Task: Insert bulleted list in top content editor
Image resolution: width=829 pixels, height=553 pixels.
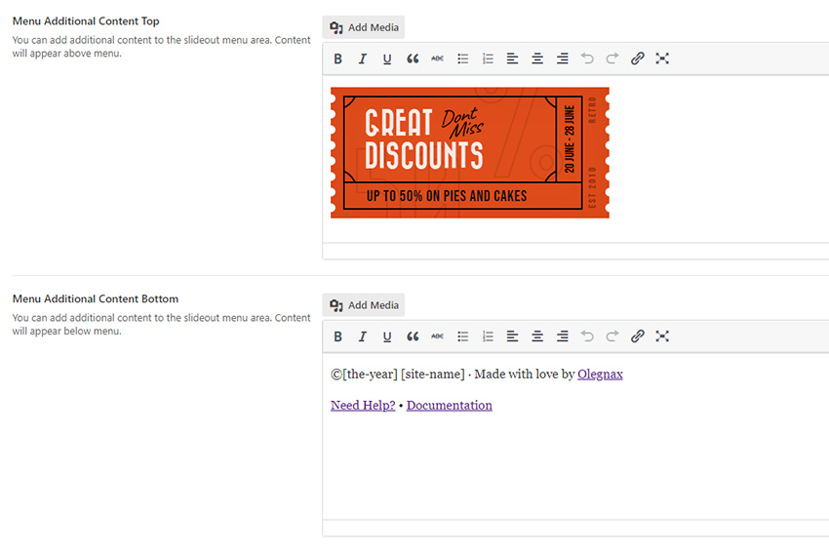Action: click(x=462, y=59)
